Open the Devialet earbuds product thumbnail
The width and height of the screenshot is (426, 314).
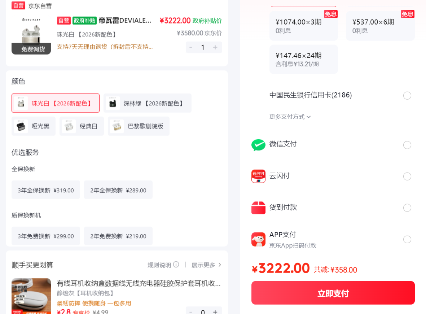click(31, 35)
